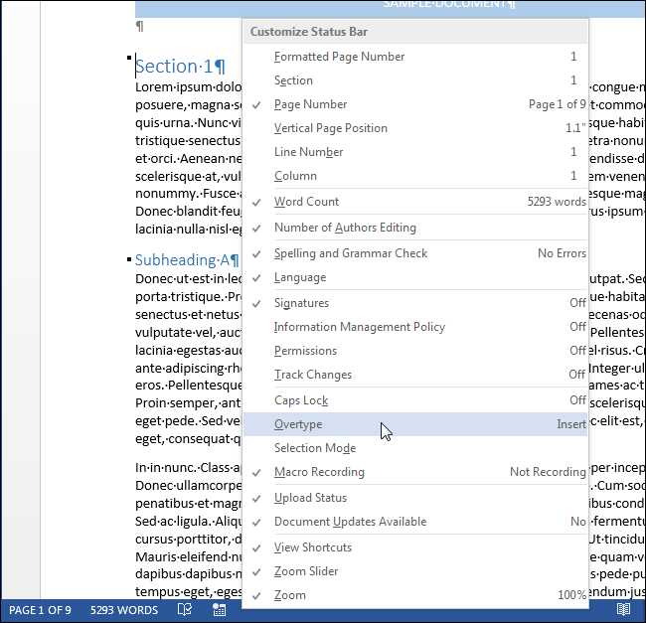The image size is (646, 623).
Task: Uncheck Spelling and Grammar Check option
Action: tap(415, 253)
